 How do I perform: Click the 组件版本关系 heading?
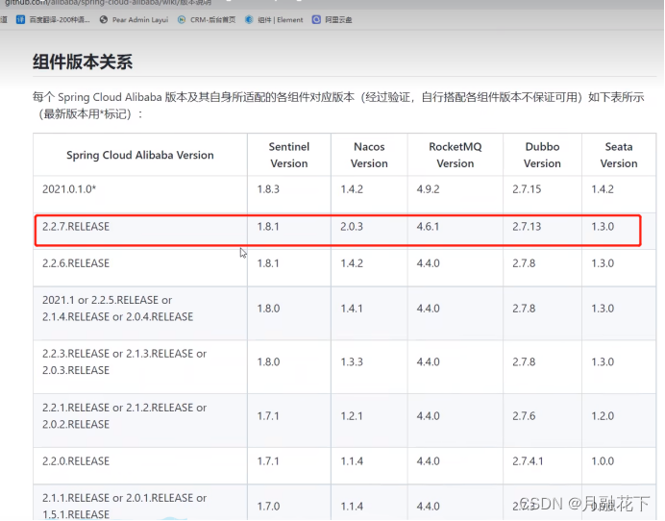coord(83,62)
